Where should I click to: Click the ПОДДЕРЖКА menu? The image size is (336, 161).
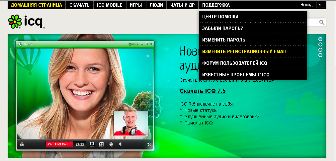216,5
